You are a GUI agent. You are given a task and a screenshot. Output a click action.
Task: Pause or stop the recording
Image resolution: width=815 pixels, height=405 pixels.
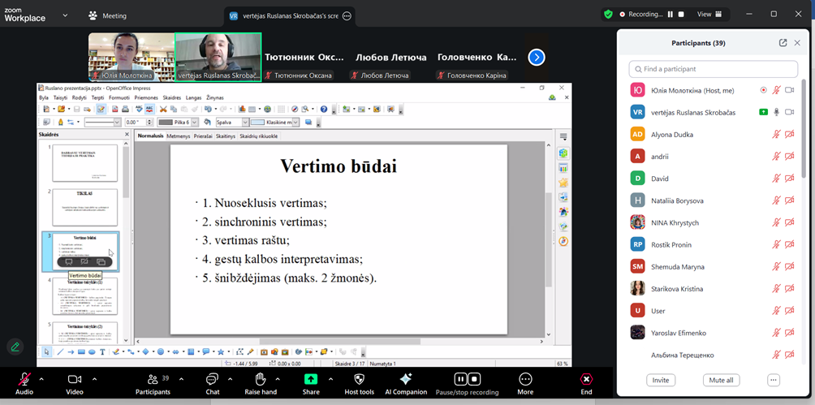pyautogui.click(x=467, y=380)
